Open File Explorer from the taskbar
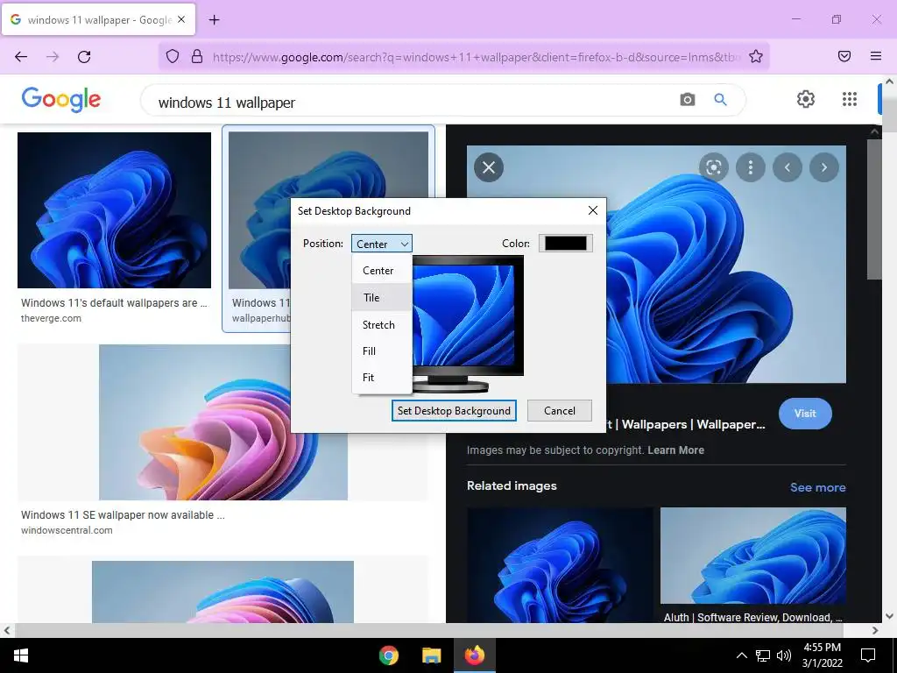This screenshot has width=897, height=673. [x=431, y=655]
